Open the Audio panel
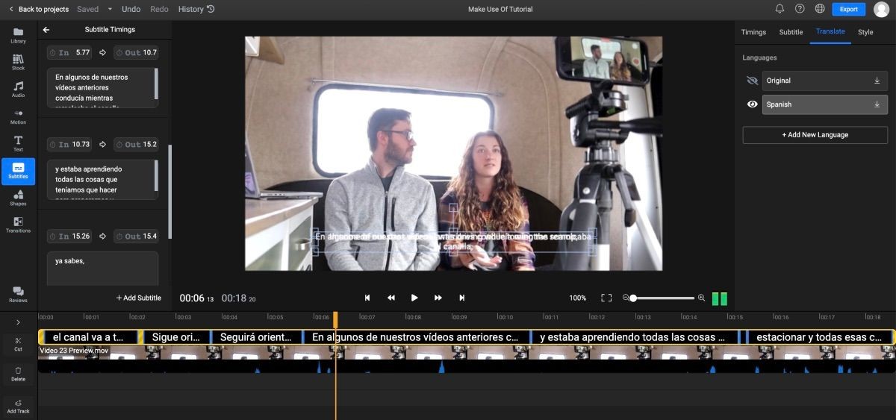896x420 pixels. pyautogui.click(x=18, y=90)
